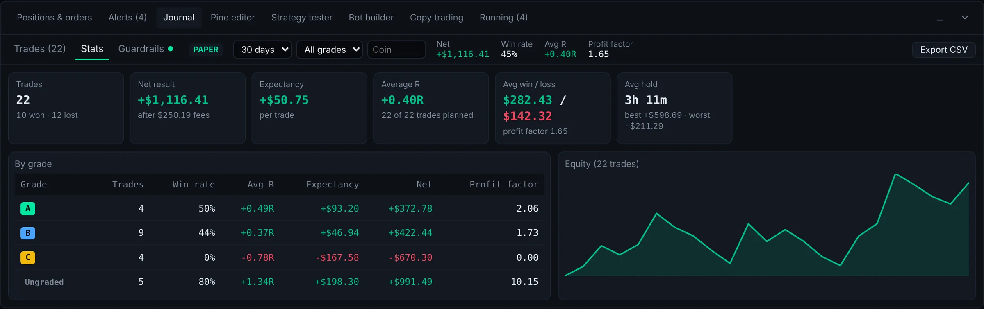Click the Equity chart area
Screen dimensions: 984x309
pos(767,225)
